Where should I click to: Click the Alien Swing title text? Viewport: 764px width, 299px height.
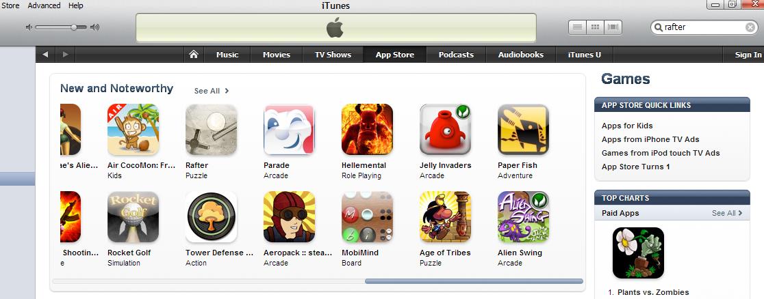click(x=520, y=253)
